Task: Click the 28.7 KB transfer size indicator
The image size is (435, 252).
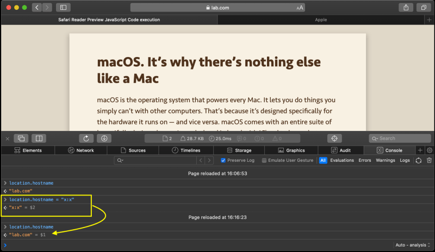Action: click(192, 138)
